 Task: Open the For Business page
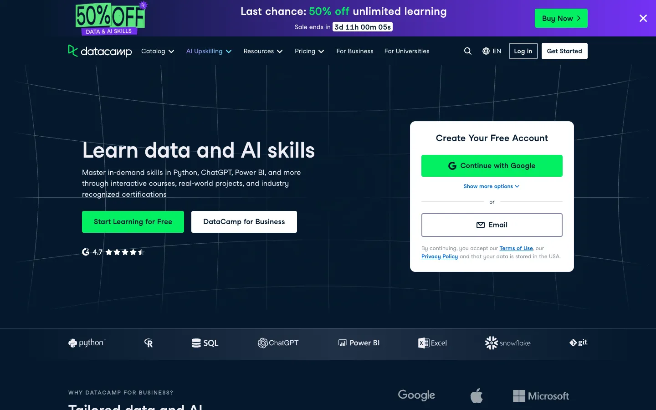coord(355,51)
